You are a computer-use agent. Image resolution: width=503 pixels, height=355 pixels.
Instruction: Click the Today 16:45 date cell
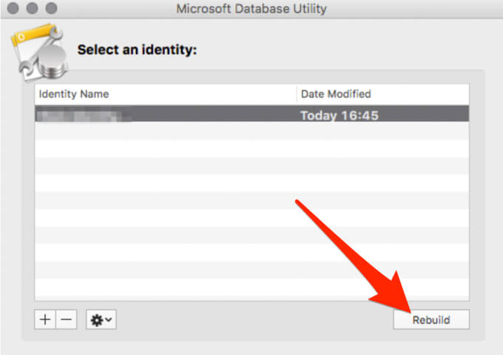[x=339, y=116]
